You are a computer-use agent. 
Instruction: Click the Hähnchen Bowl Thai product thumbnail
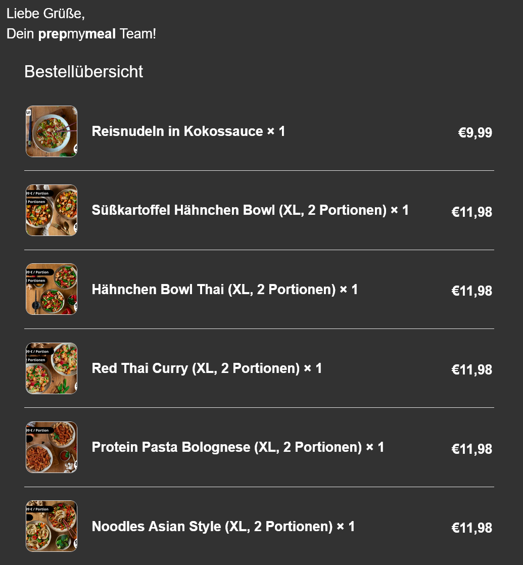52,290
